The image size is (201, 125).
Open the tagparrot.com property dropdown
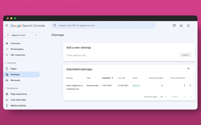coord(22,35)
